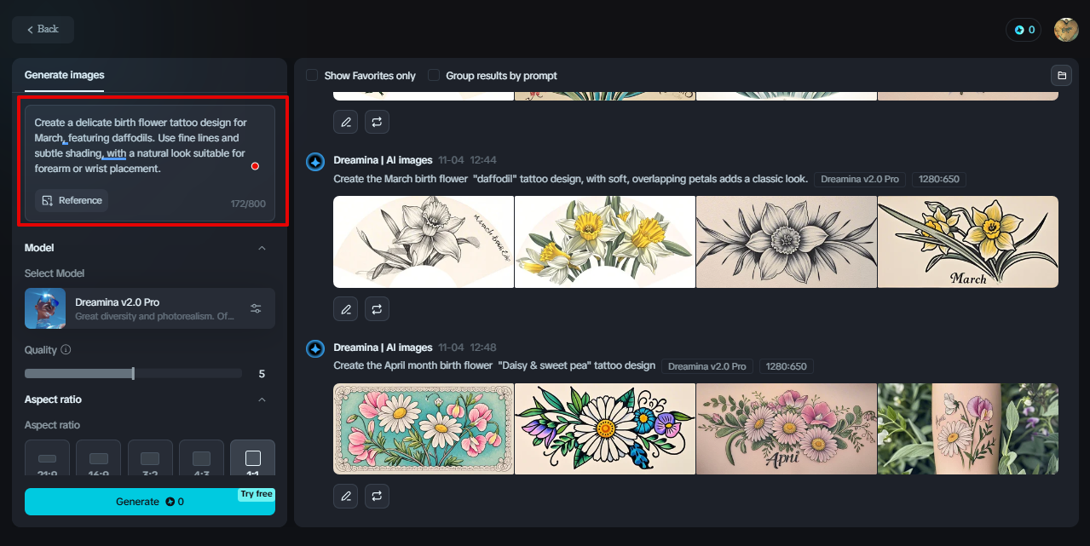Open the forearm tattoo photo thumbnail
Viewport: 1090px width, 546px height.
coord(968,428)
